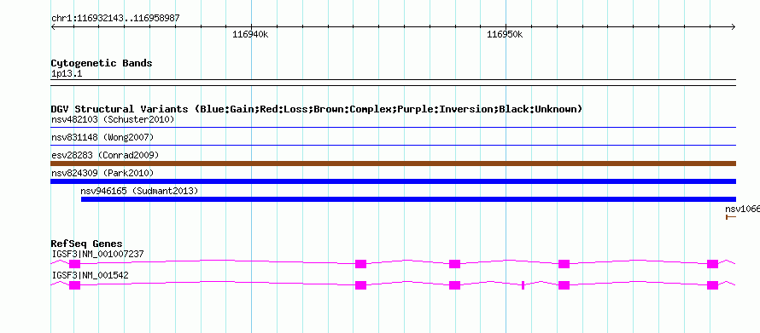The width and height of the screenshot is (760, 333).
Task: Select the blue nsv946165 gain bar
Action: point(408,199)
